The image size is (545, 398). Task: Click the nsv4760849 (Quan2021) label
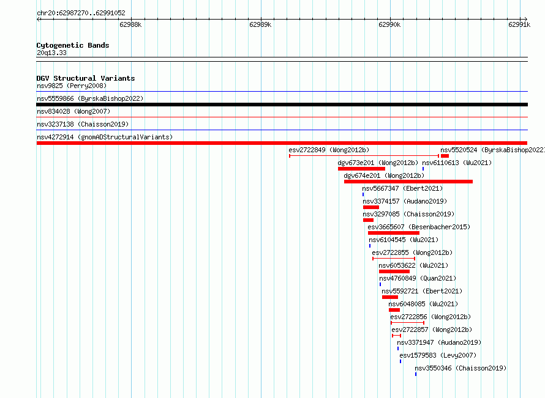418,278
